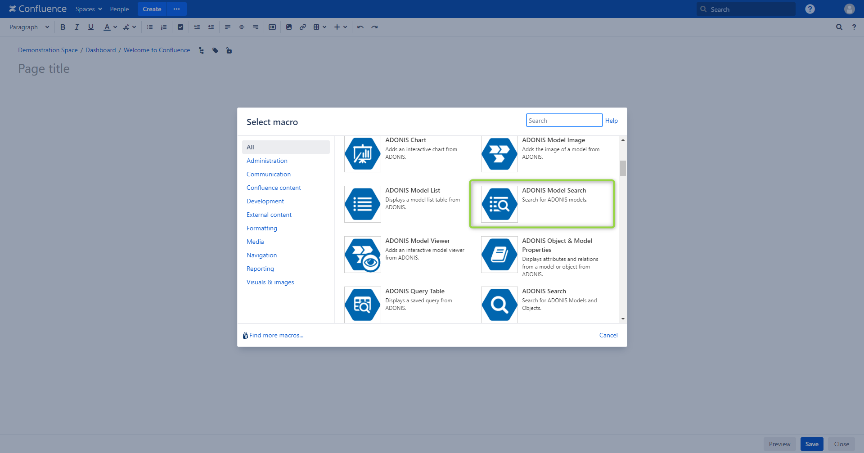The width and height of the screenshot is (864, 453).
Task: Redo the last edit
Action: tap(374, 27)
